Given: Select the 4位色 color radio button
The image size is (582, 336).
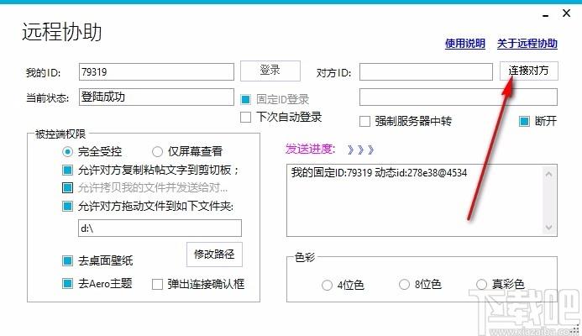Looking at the screenshot, I should click(x=327, y=285).
